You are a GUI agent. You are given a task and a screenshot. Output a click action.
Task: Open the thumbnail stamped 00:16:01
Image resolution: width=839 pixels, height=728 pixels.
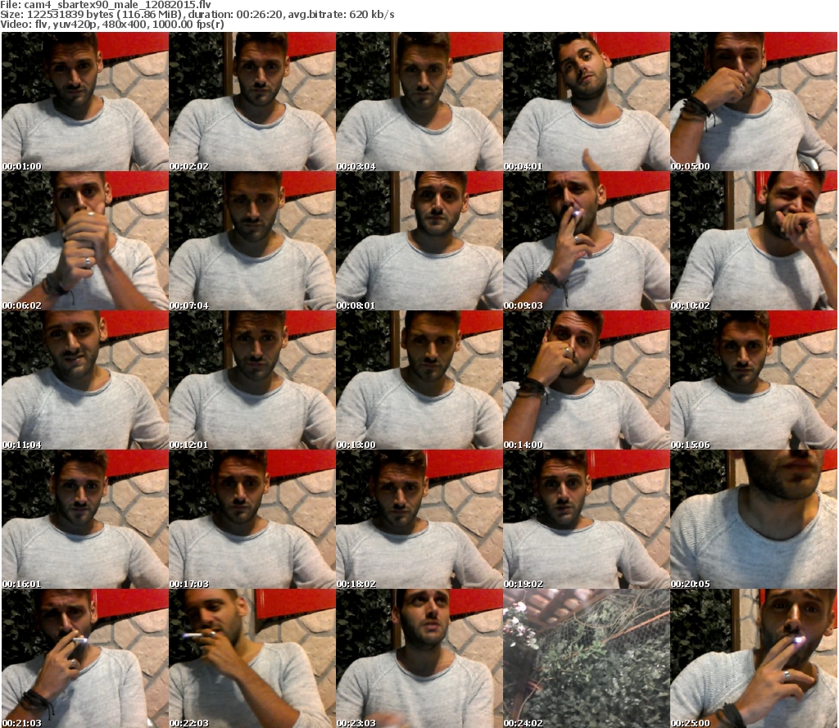click(85, 519)
